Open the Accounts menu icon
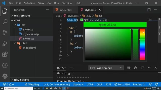The image size is (161, 90). tap(5, 65)
